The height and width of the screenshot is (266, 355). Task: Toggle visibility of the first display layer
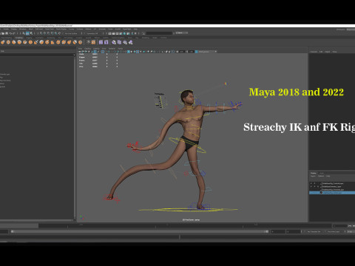coord(311,183)
